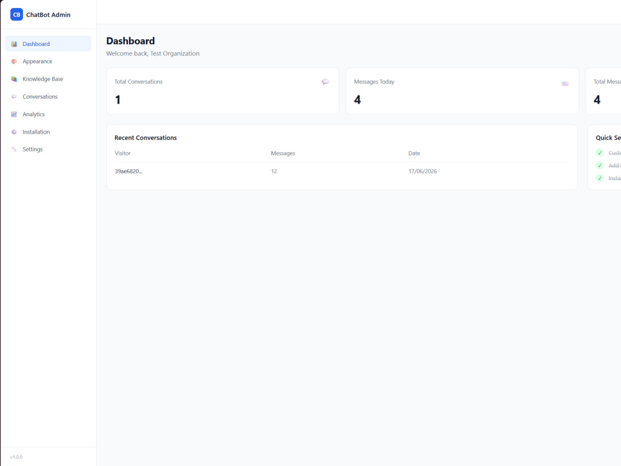Click the Dashboard bar chart icon
The width and height of the screenshot is (621, 466).
point(14,44)
